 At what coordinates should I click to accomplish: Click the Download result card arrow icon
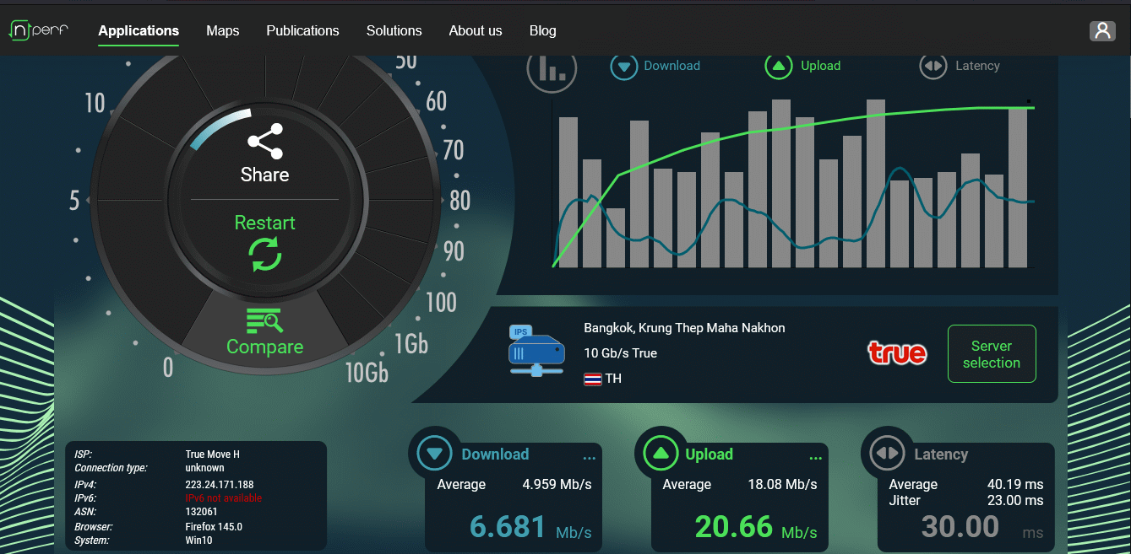(435, 454)
